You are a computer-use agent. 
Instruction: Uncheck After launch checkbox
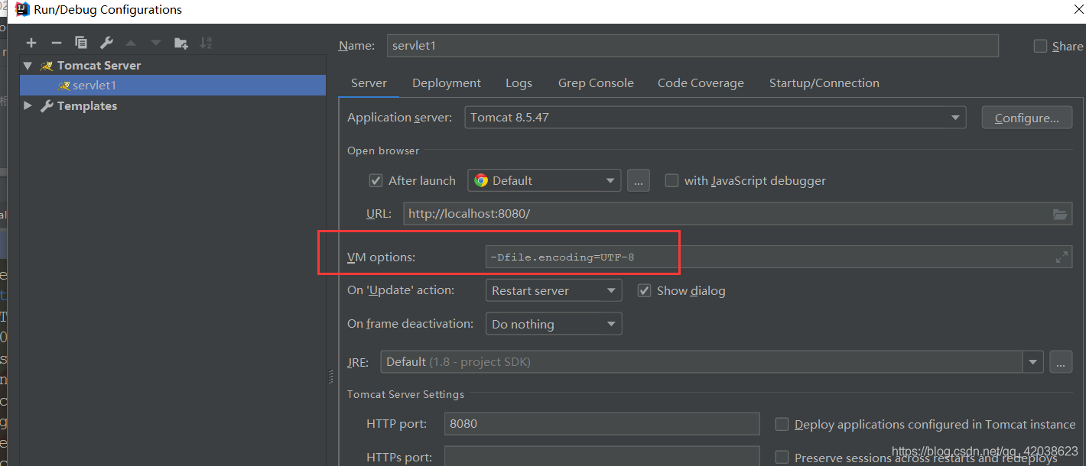click(x=376, y=181)
